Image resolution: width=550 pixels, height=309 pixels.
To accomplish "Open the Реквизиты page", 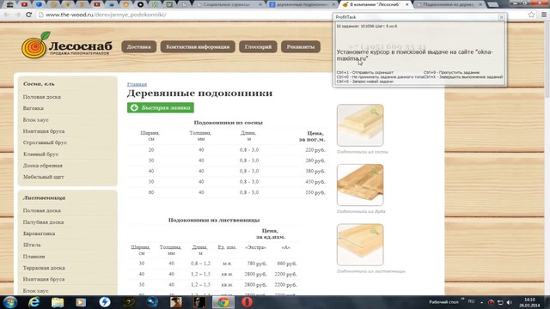I will 301,47.
